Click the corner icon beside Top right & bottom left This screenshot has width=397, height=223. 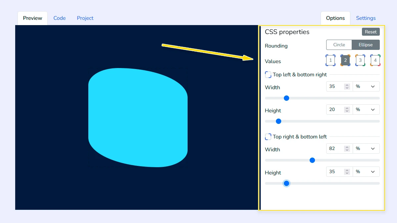click(268, 136)
